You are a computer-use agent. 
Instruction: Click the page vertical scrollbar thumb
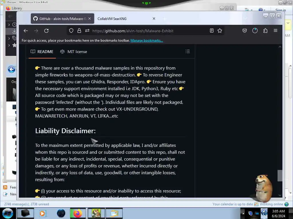pyautogui.click(x=280, y=175)
